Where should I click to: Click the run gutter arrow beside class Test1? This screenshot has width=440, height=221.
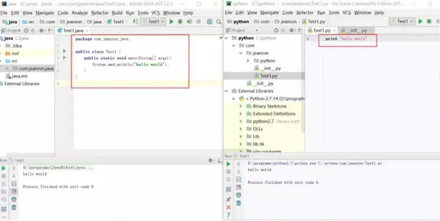click(64, 51)
